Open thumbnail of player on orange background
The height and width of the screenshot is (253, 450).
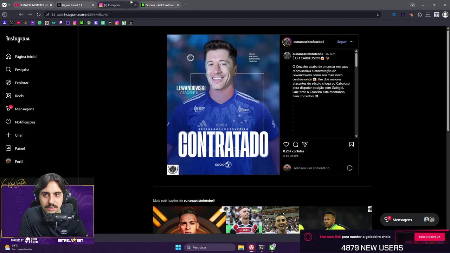(189, 220)
